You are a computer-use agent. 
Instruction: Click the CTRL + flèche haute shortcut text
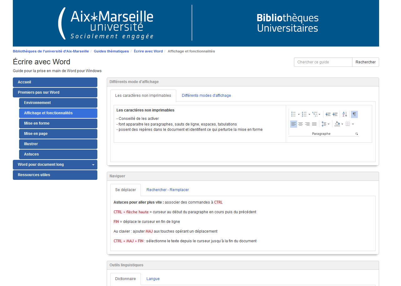131,212
